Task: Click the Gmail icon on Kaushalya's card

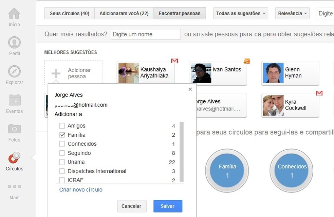Action: pos(174,61)
